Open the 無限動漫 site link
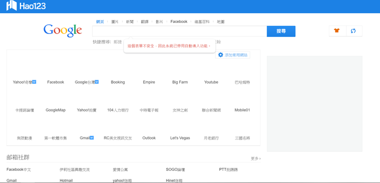Viewport: 380px width, 183px height. [24, 138]
